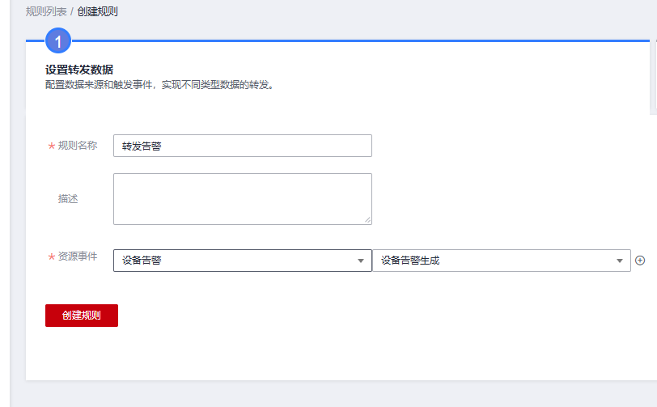Click the add resource event plus icon
The height and width of the screenshot is (407, 657).
(x=640, y=261)
